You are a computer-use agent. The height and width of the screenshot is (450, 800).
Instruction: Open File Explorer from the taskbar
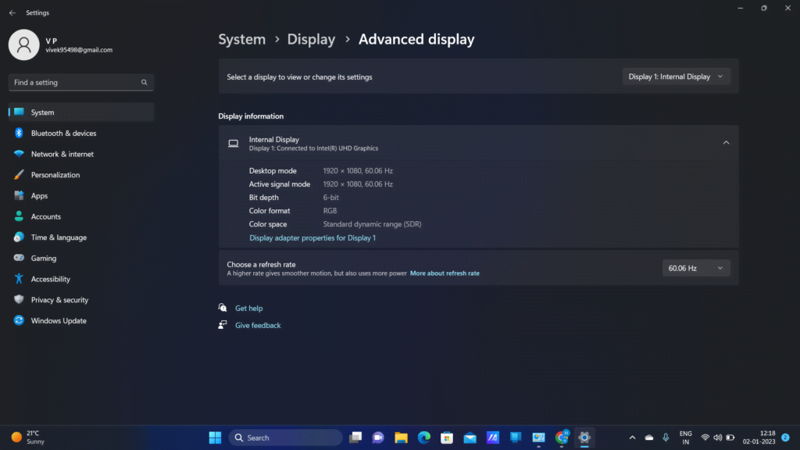tap(401, 437)
